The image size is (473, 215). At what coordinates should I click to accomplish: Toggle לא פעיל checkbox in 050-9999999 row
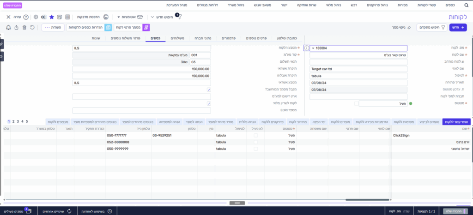256,149
